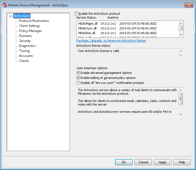
Task: Enable the ActiveSync protocol checkbox
Action: coord(76,13)
